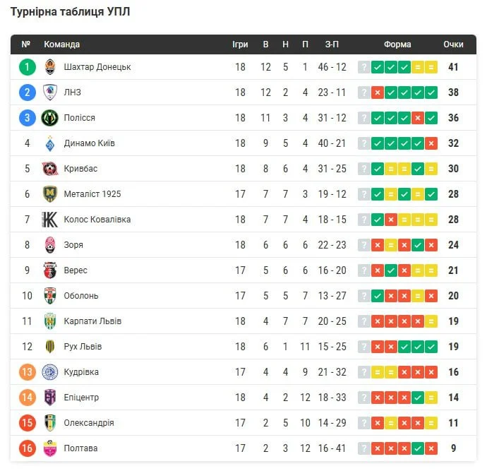Click the Epitsentr club logo
Screen dimensions: 487x471
(49, 398)
